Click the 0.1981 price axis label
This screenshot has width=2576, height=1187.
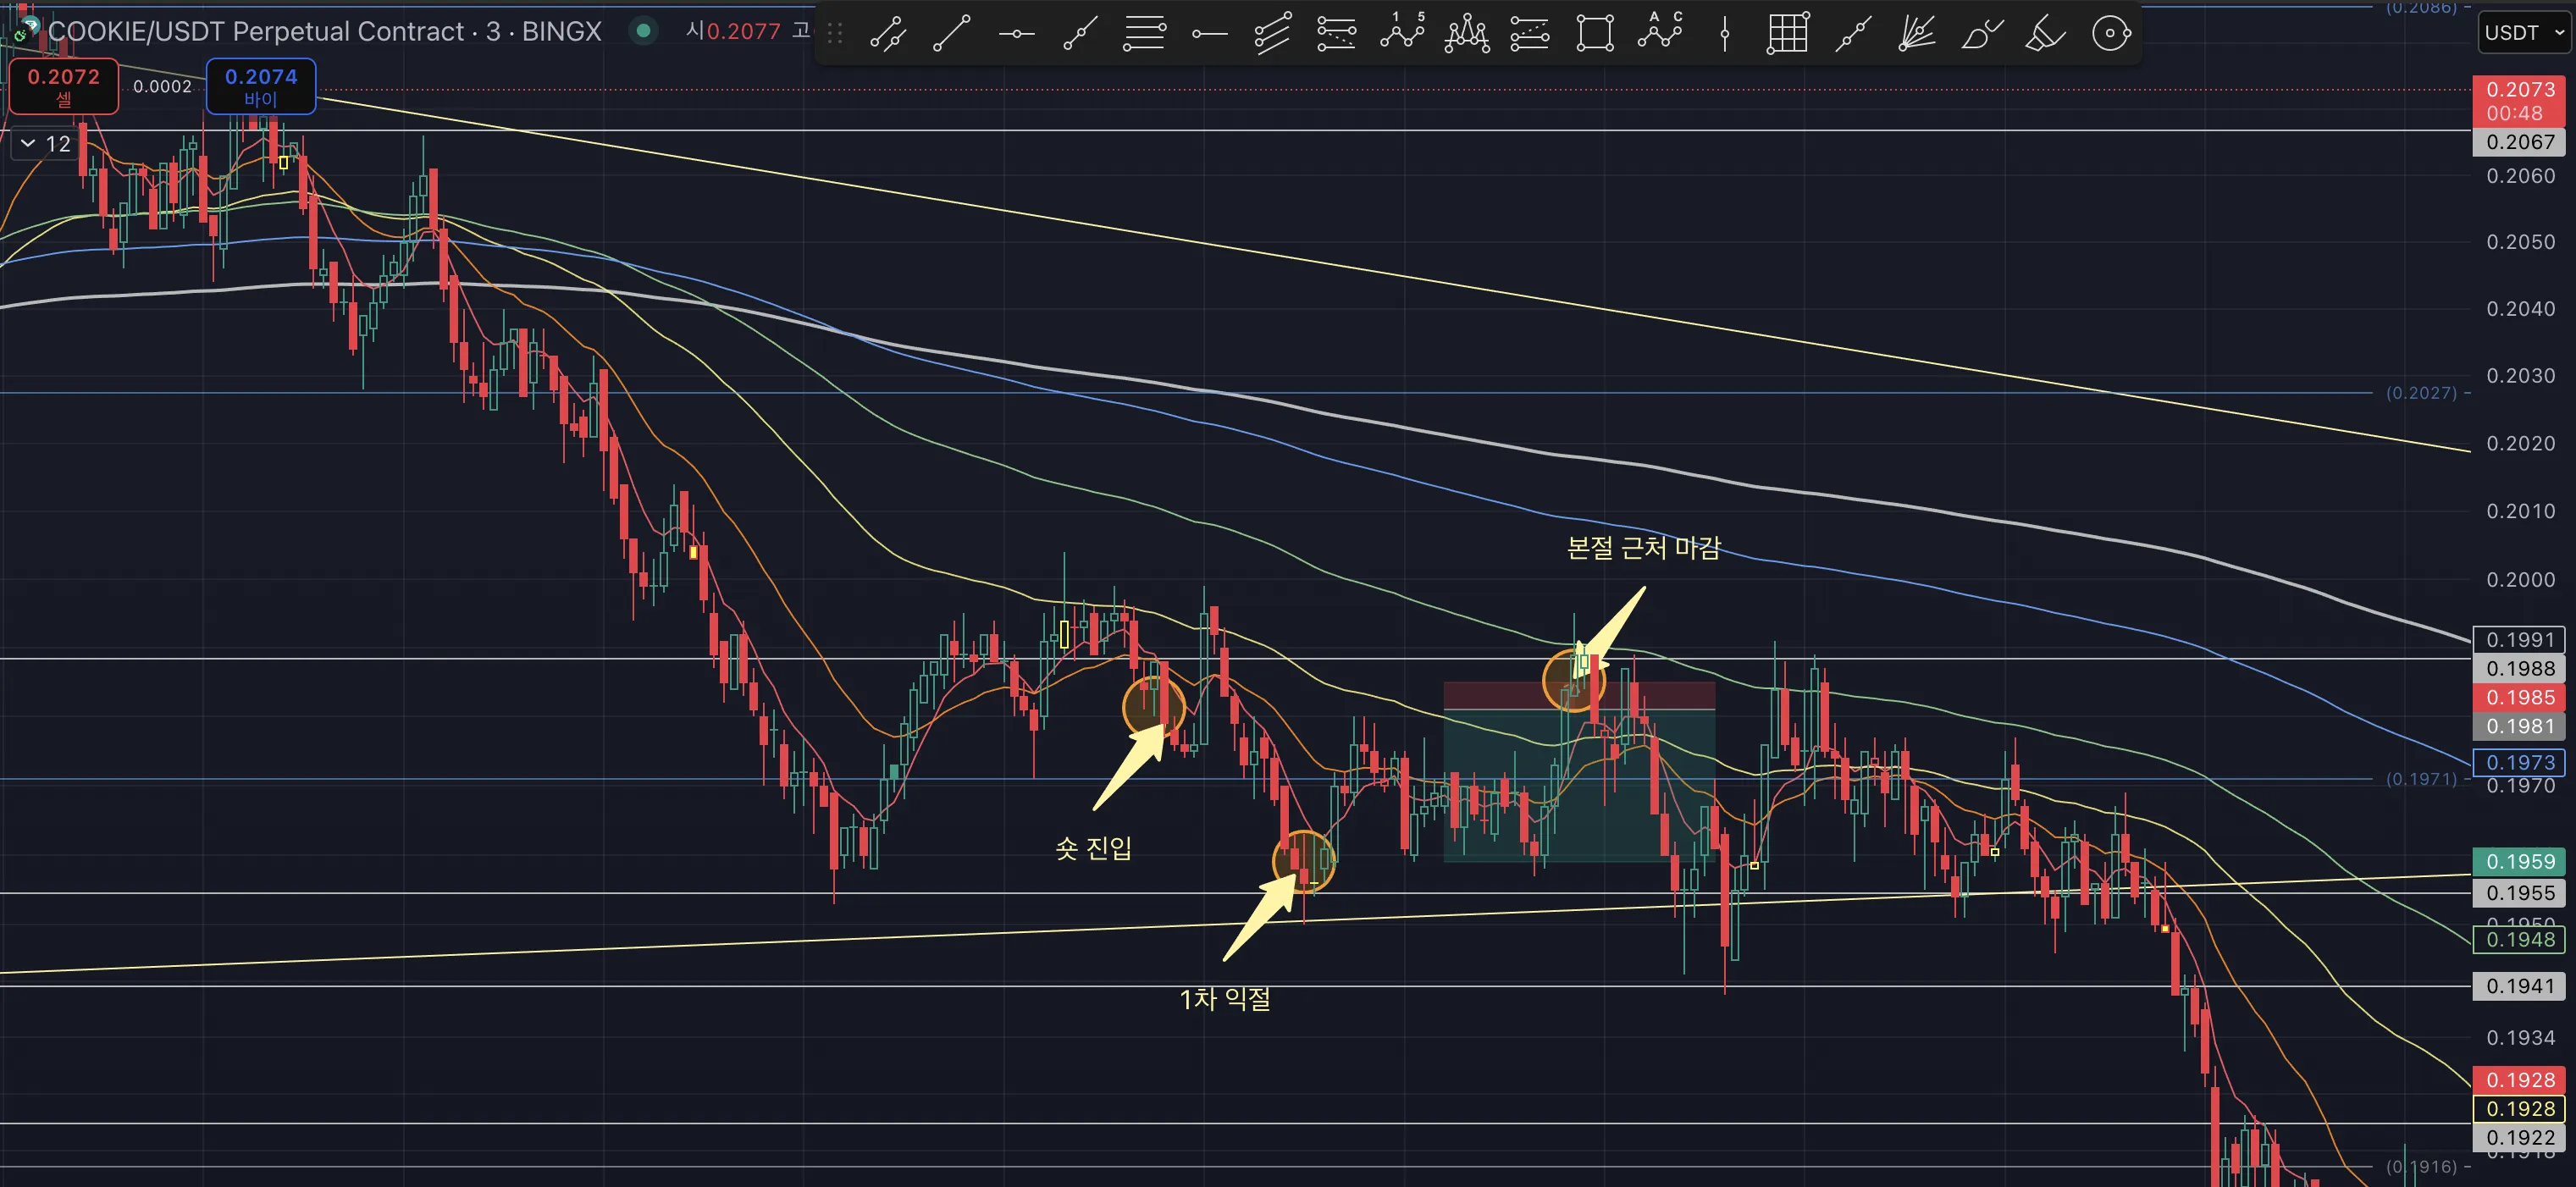tap(2521, 726)
